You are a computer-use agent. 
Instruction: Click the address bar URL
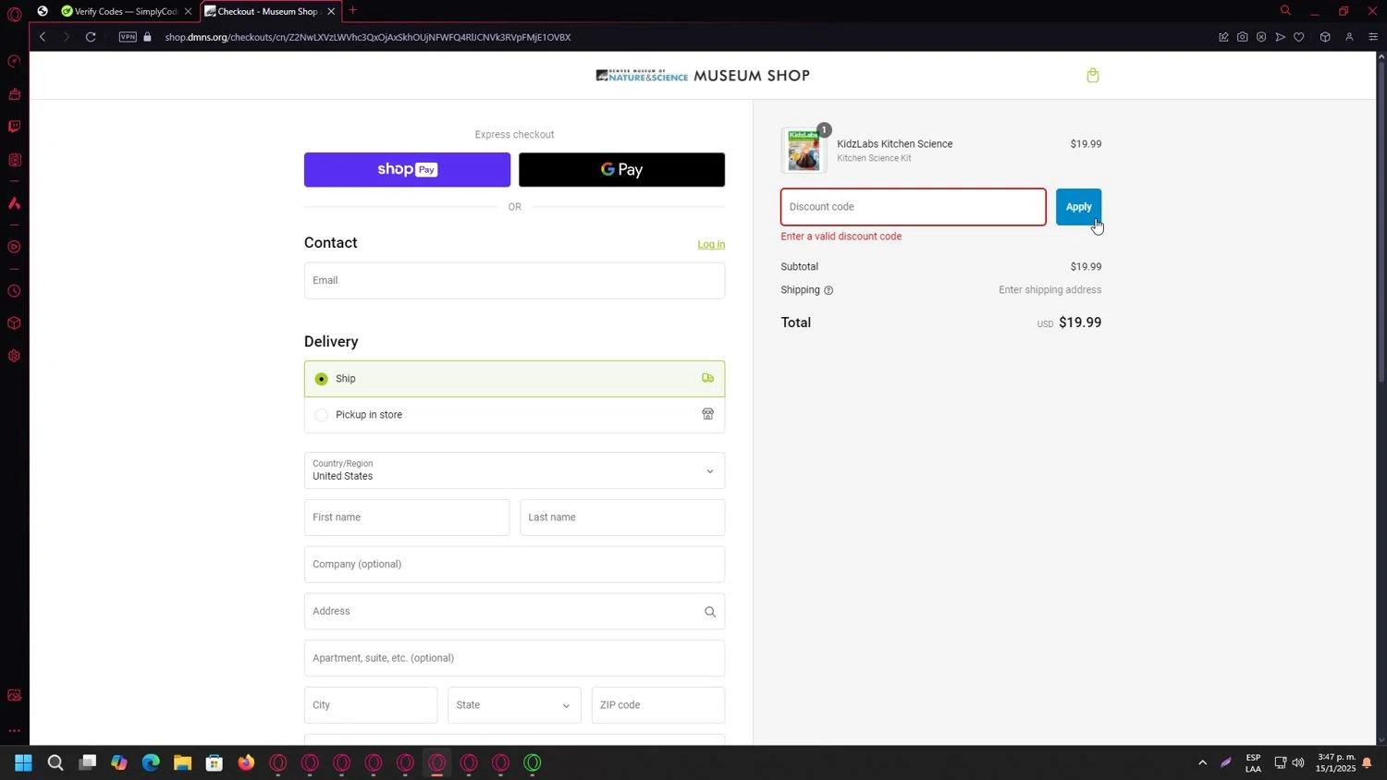point(368,37)
